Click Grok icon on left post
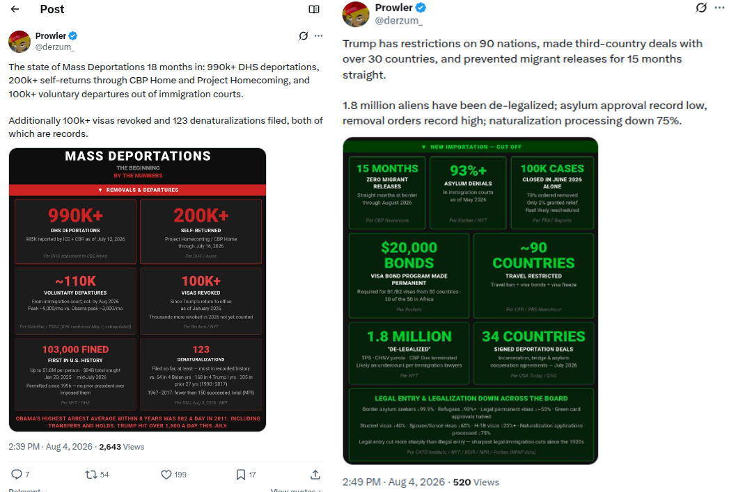Viewport: 729px width, 492px height. coord(303,35)
